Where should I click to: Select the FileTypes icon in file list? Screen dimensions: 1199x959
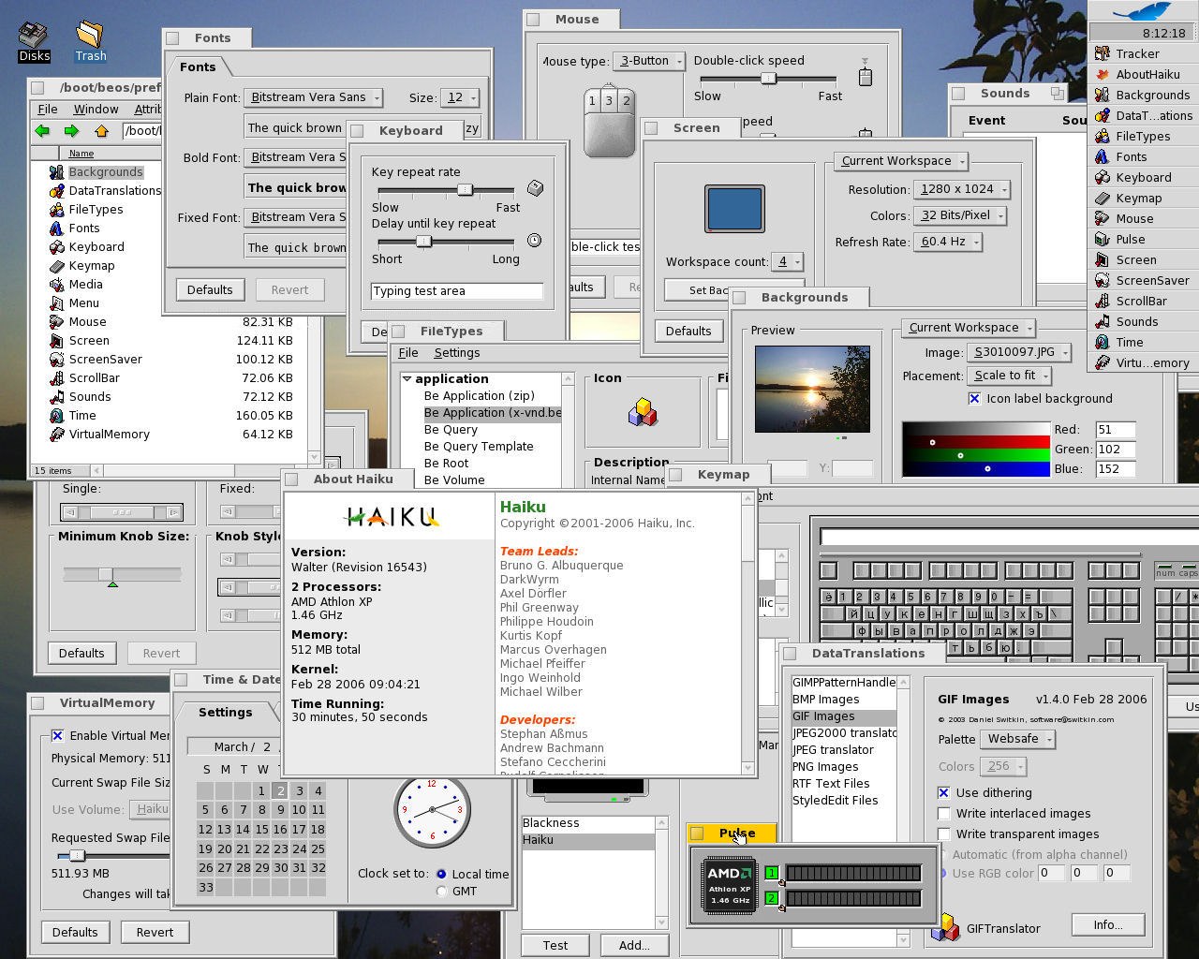click(57, 210)
